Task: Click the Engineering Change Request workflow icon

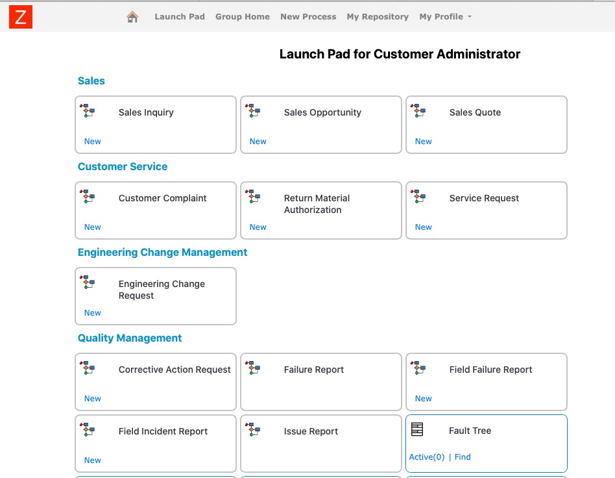Action: [x=88, y=282]
